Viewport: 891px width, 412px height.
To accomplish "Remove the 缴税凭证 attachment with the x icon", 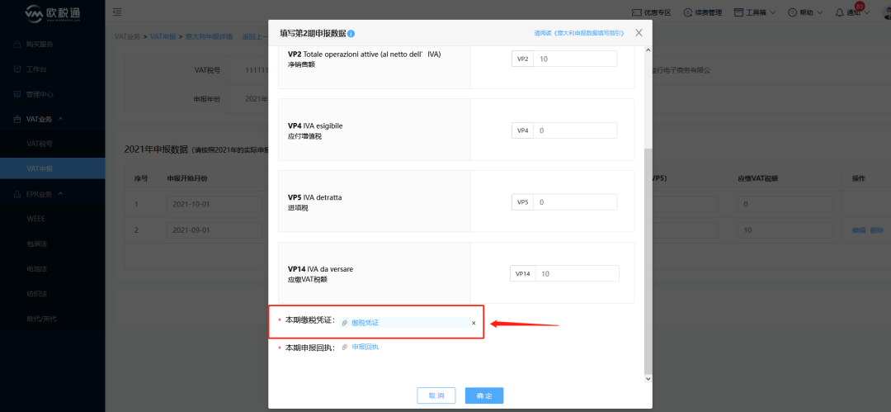I will pyautogui.click(x=474, y=323).
